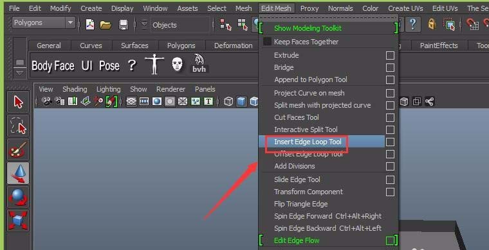489x250 pixels.
Task: Enable snap to grids magnet icon
Action: [x=472, y=24]
